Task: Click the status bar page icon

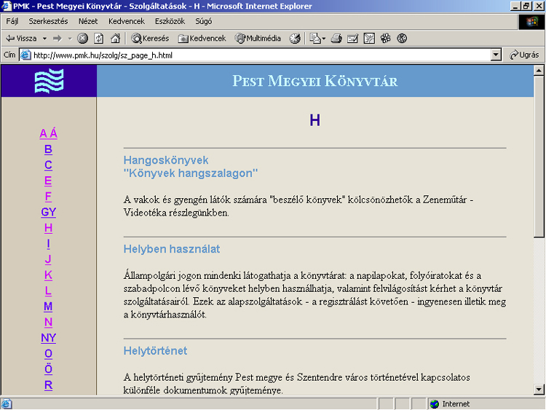Action: pos(7,404)
